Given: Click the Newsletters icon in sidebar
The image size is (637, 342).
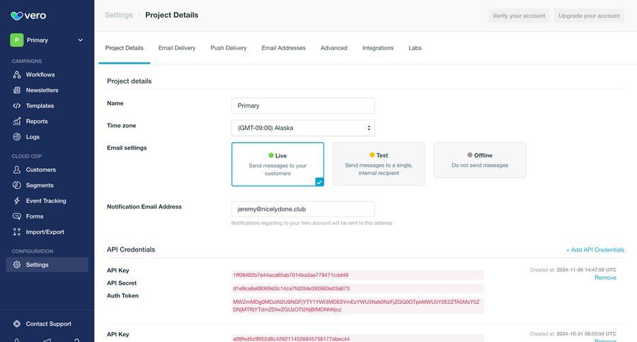Looking at the screenshot, I should pos(17,90).
